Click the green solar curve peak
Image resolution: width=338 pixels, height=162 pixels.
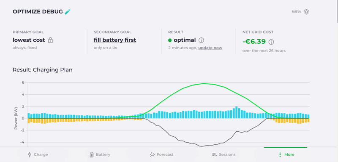[x=204, y=84]
